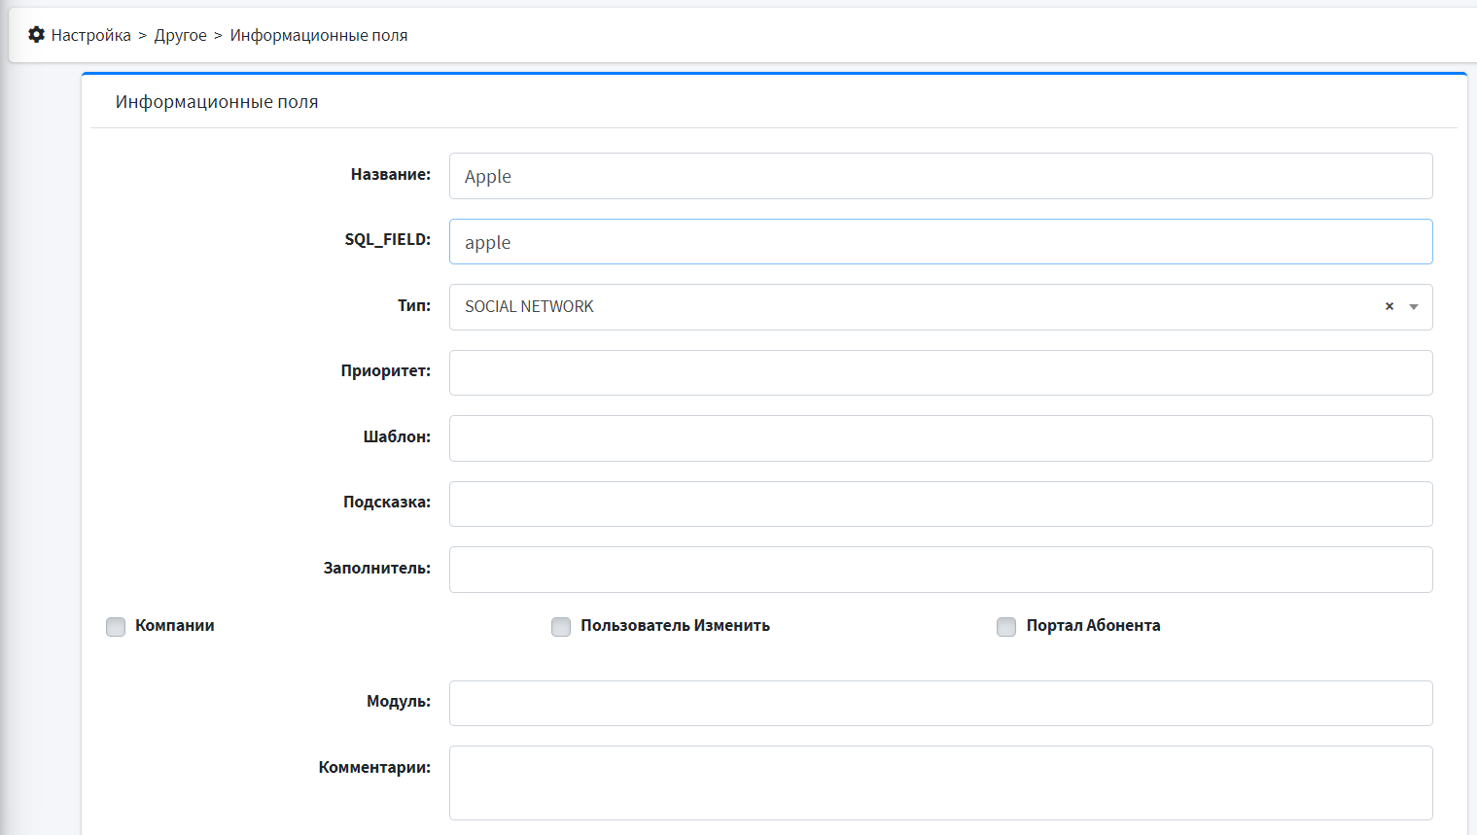
Task: Click the Название field containing Apple
Action: [x=940, y=176]
